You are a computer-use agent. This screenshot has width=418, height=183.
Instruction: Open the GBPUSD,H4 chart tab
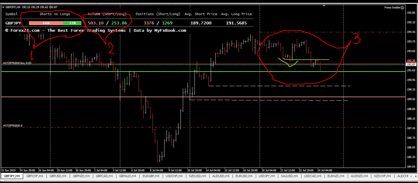(x=58, y=176)
